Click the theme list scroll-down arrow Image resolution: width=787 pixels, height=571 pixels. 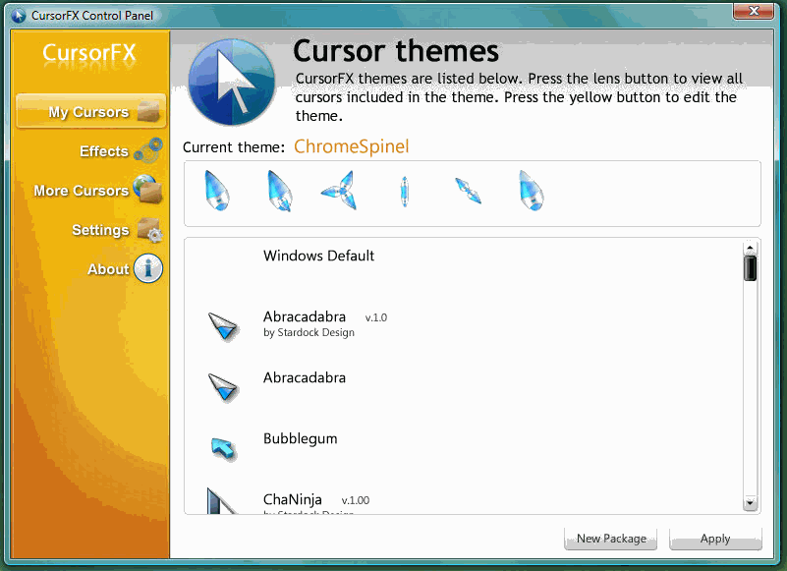[750, 503]
